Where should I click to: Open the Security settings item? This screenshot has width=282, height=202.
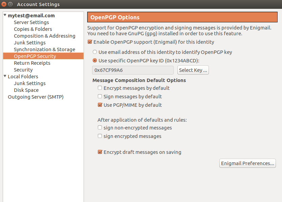(23, 70)
